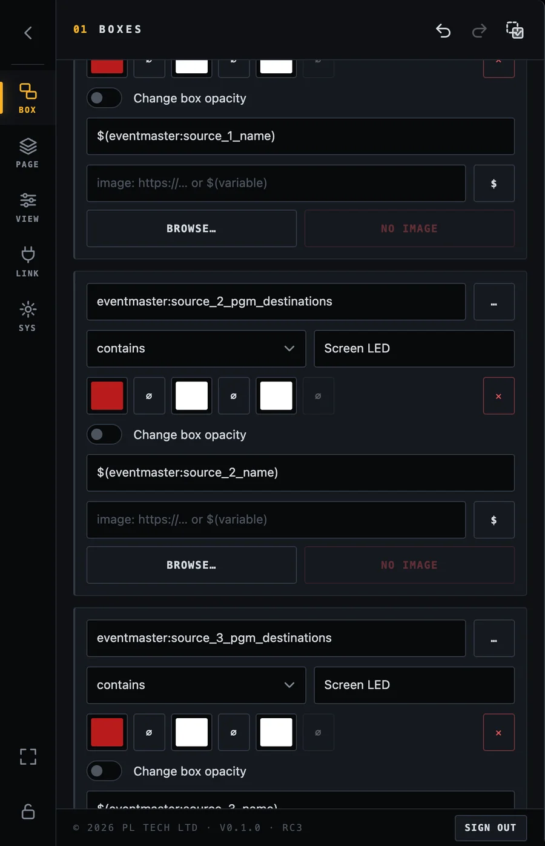Pick the red color swatch in source_3 rule
This screenshot has height=846, width=545.
pos(107,732)
